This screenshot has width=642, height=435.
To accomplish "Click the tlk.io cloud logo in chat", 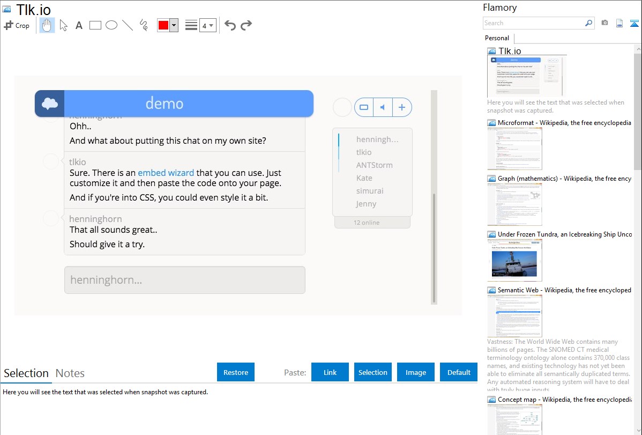I will point(49,104).
